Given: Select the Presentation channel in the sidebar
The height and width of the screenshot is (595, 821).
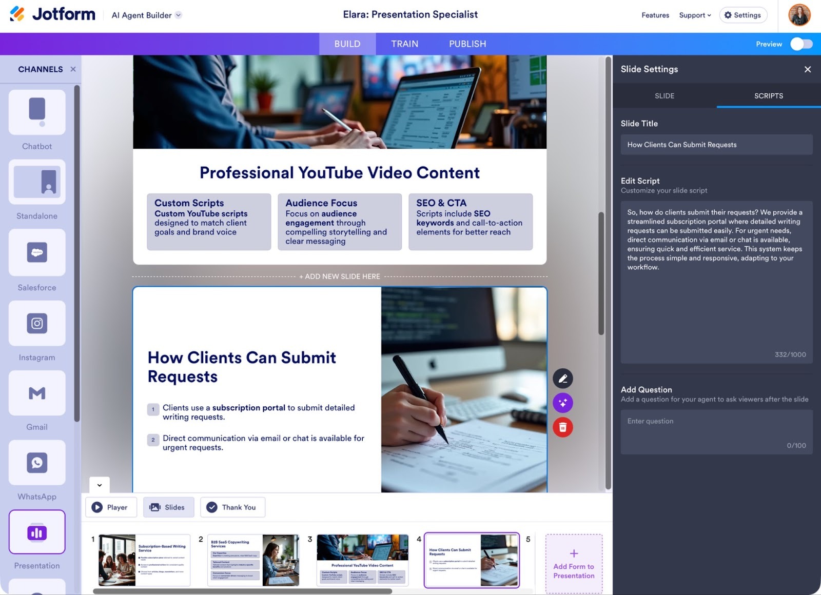Looking at the screenshot, I should click(36, 532).
